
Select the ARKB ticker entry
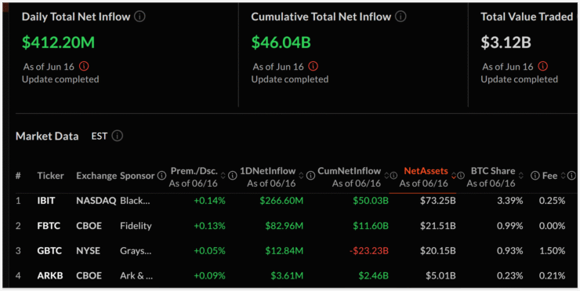pos(50,276)
